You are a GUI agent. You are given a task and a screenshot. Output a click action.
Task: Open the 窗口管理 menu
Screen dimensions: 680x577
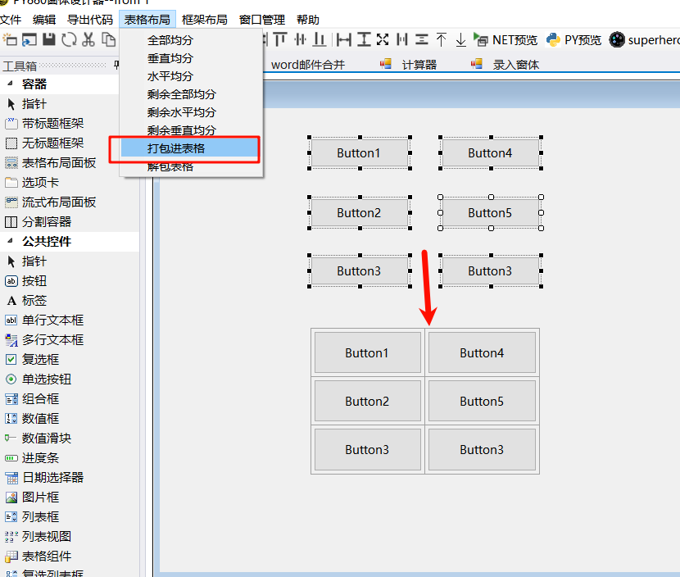(x=261, y=19)
